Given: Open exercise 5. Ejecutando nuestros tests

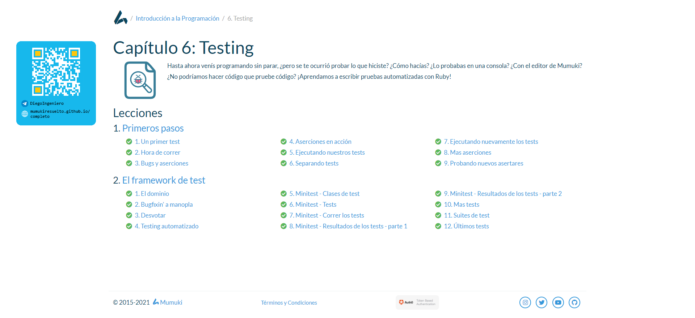Looking at the screenshot, I should click(327, 152).
